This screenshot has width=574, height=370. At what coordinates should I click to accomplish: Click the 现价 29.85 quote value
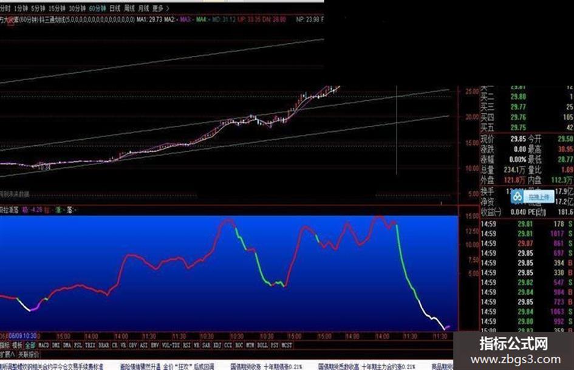click(518, 139)
